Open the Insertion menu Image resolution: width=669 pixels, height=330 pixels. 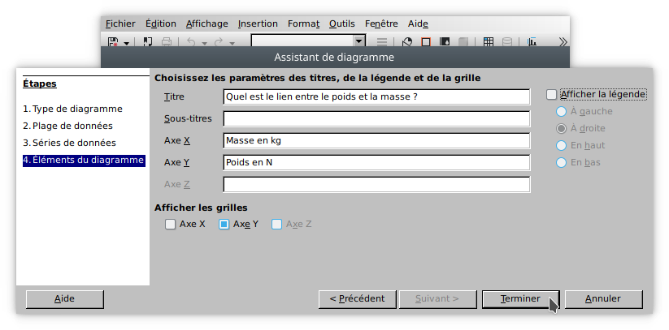tap(259, 24)
